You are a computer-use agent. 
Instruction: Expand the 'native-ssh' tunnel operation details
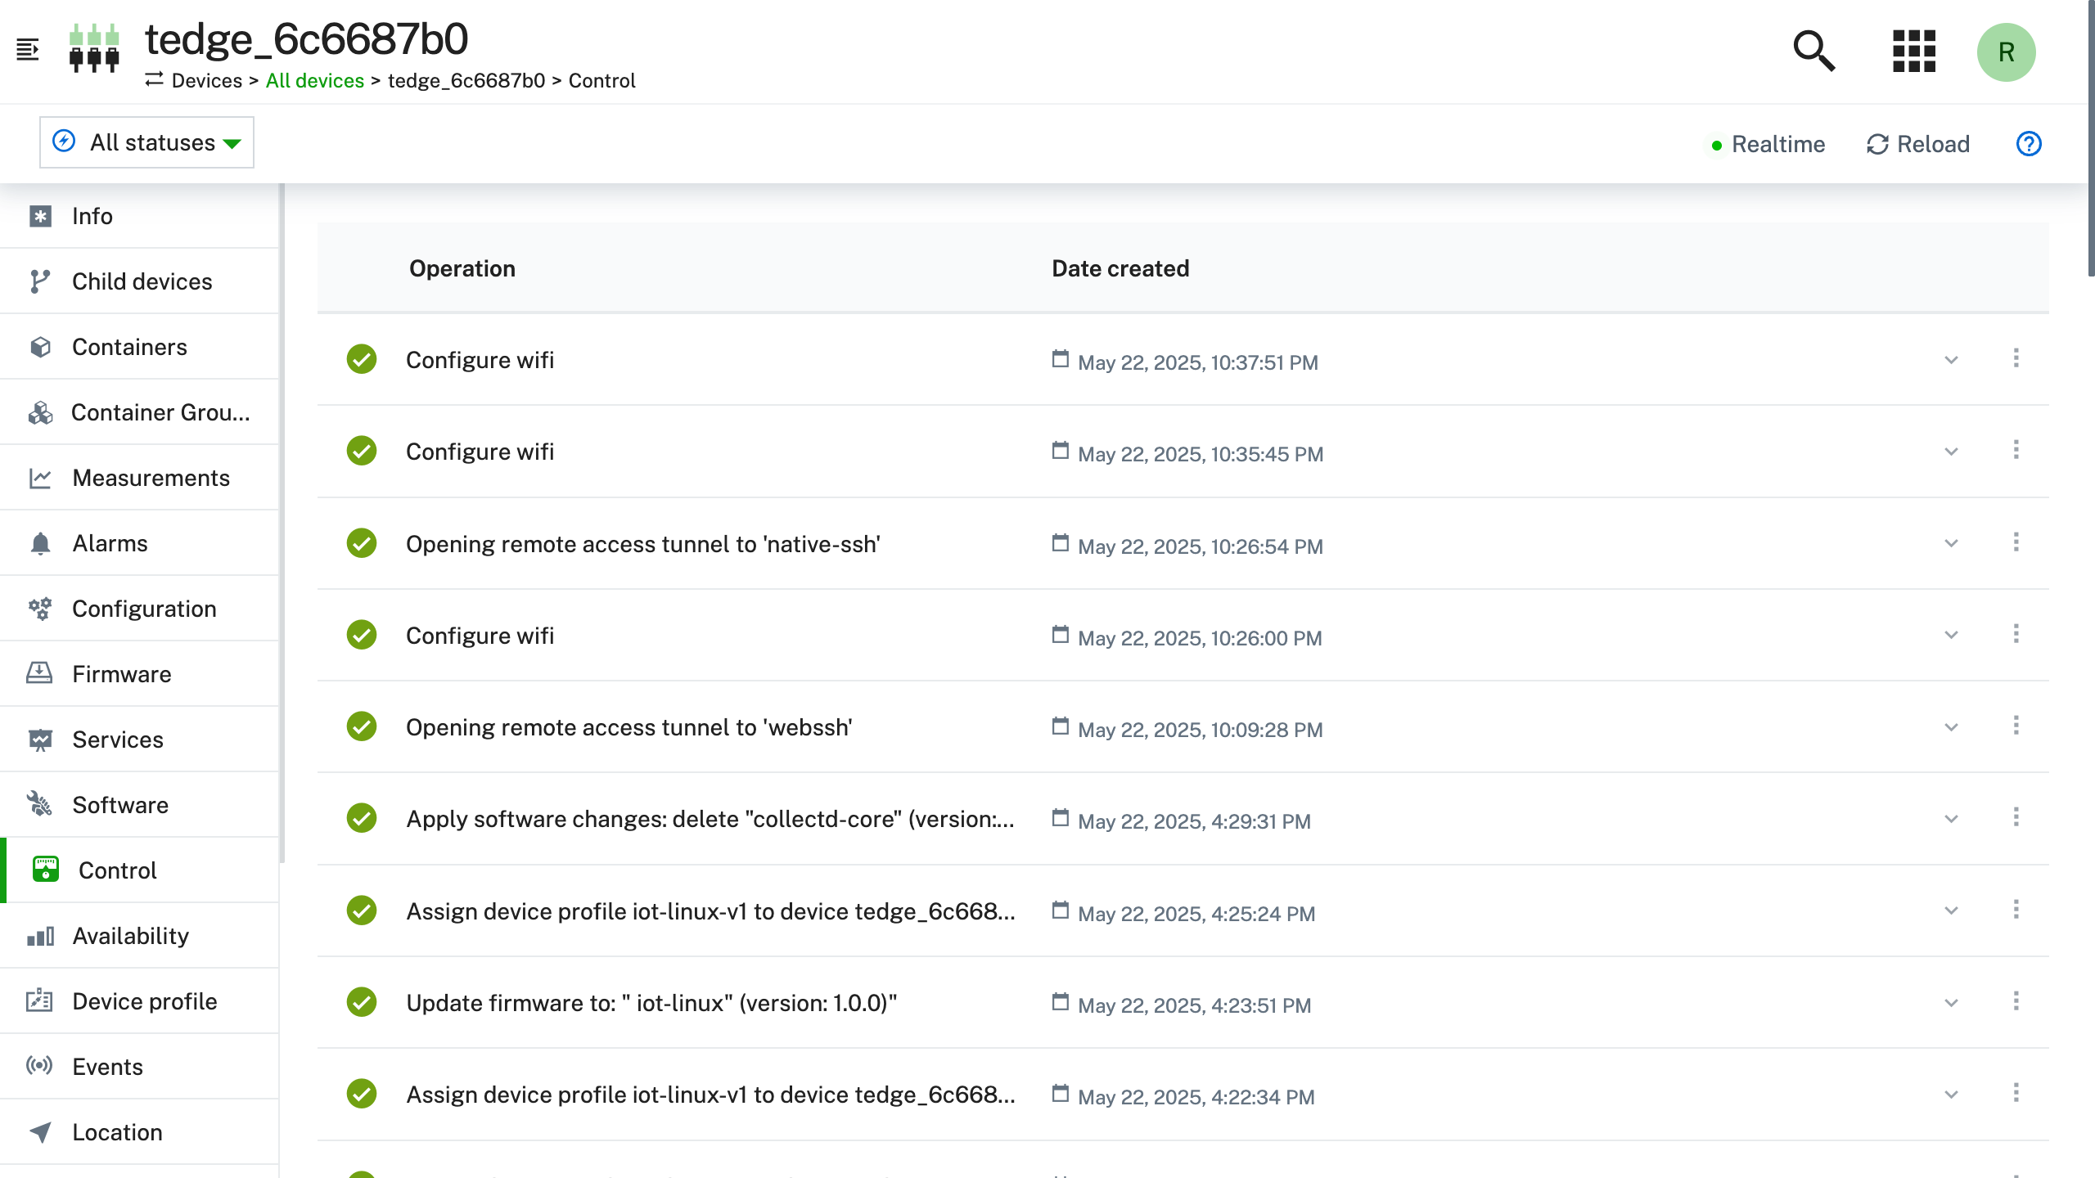click(x=1951, y=543)
